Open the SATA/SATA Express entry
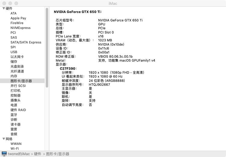The width and height of the screenshot is (226, 157). pos(26,42)
